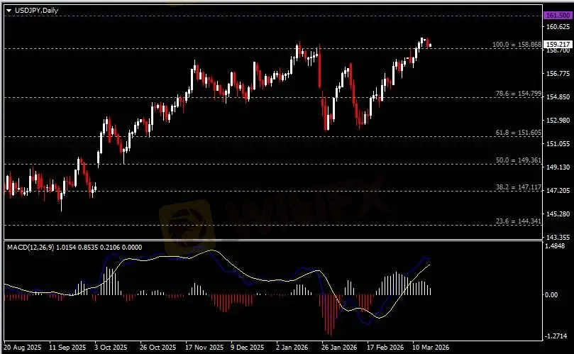
Task: Select Fibonacci level 38.2 = 147.117
Action: coord(519,187)
